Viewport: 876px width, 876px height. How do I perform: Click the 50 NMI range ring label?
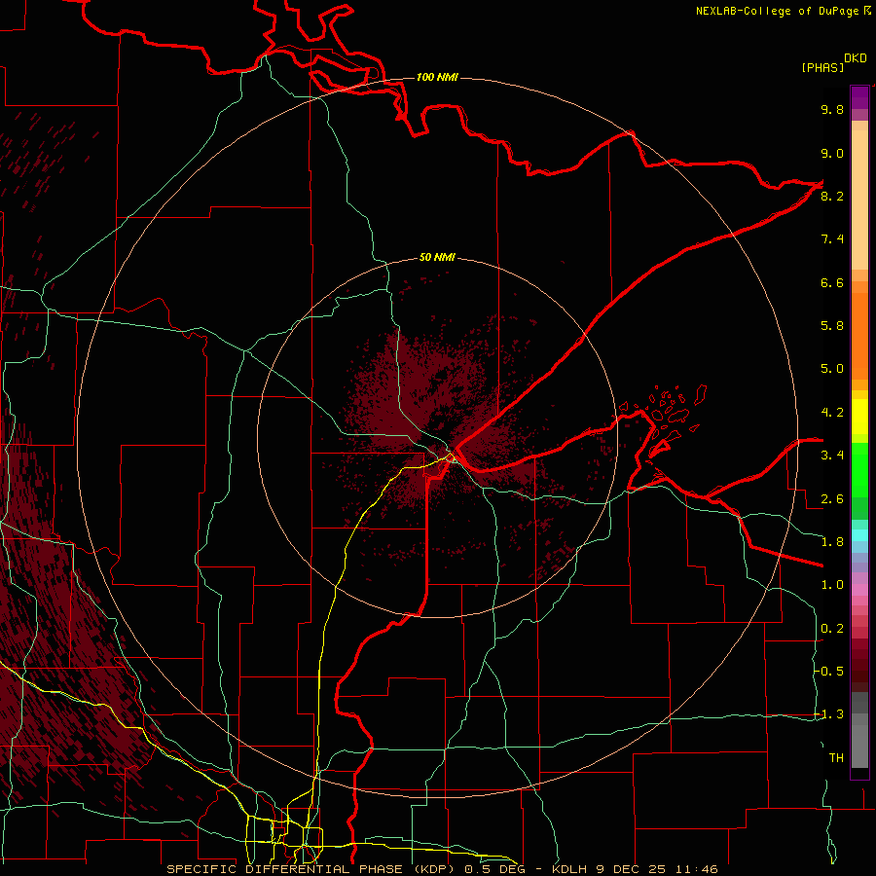[x=437, y=258]
